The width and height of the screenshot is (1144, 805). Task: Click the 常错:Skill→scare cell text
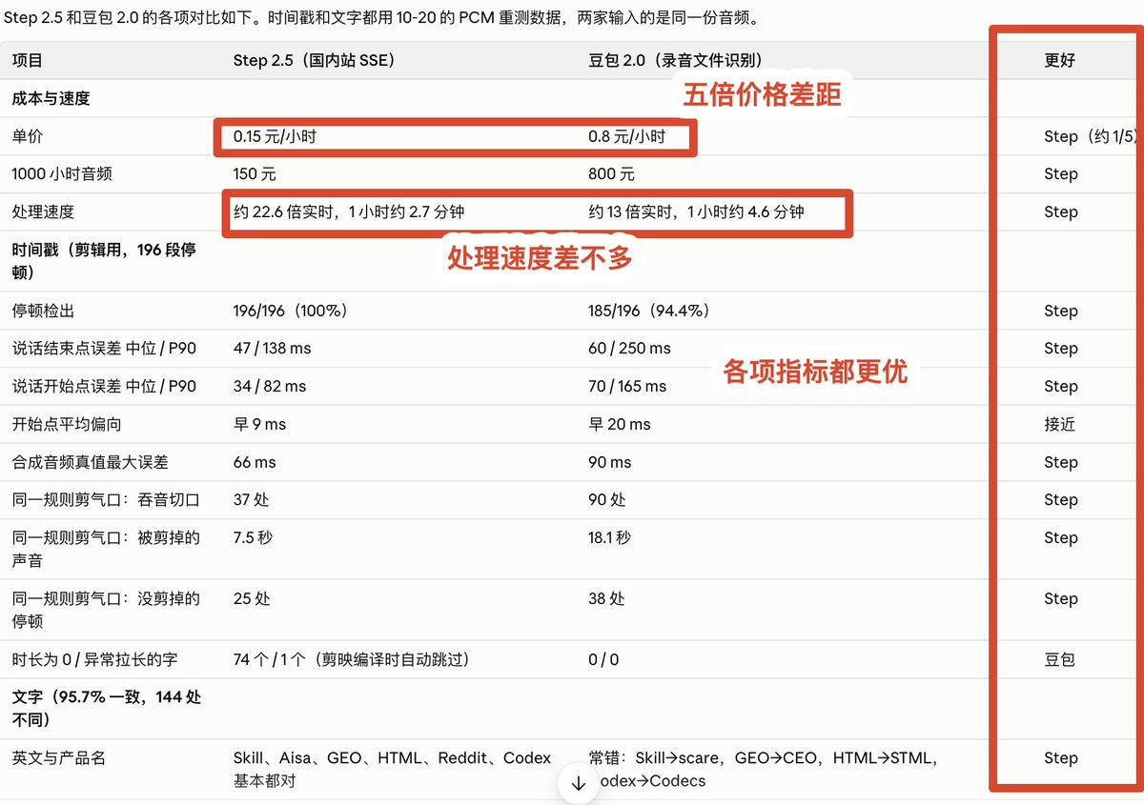click(x=764, y=769)
